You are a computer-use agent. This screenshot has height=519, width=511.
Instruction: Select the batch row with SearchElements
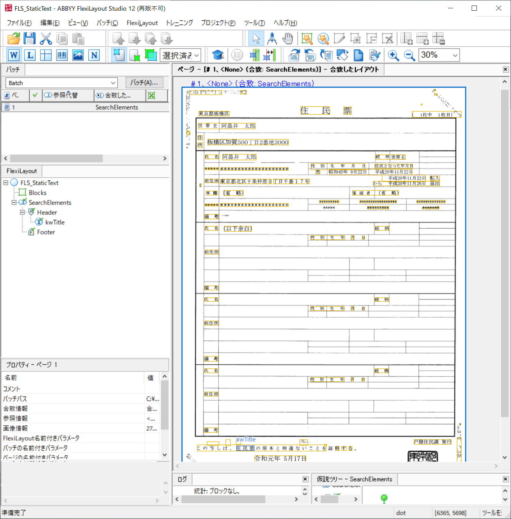(85, 107)
